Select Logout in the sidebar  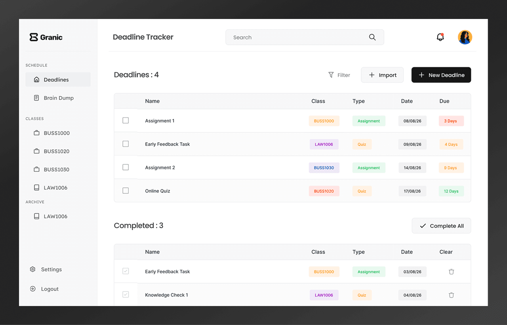click(x=50, y=289)
